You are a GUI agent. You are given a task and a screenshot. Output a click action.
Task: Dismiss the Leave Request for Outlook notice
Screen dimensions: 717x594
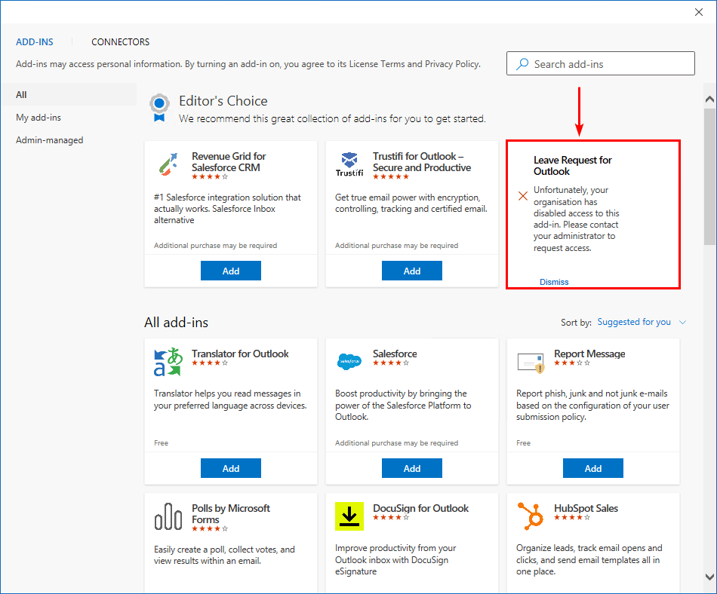click(x=554, y=282)
